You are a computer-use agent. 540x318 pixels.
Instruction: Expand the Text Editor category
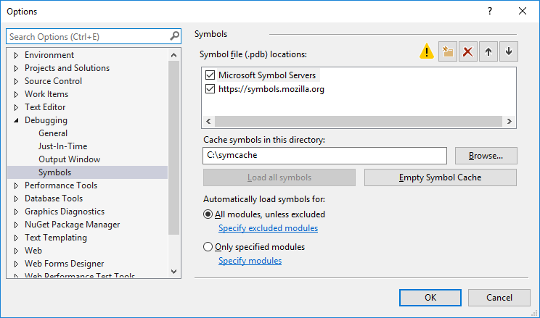point(16,107)
